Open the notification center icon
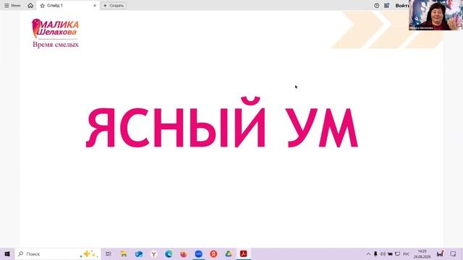Screen dimensions: 463x260 pyautogui.click(x=454, y=253)
